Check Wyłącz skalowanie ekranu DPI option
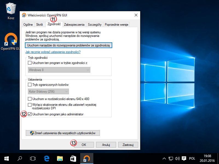The width and height of the screenshot is (219, 164). [x=30, y=105]
